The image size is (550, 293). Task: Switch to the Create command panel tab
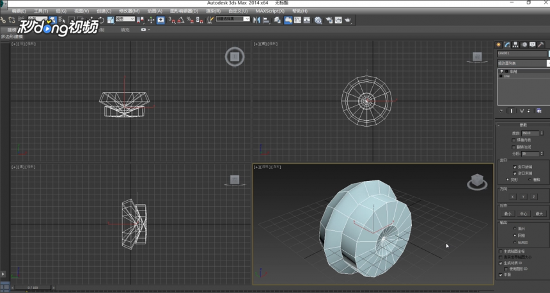click(x=498, y=45)
